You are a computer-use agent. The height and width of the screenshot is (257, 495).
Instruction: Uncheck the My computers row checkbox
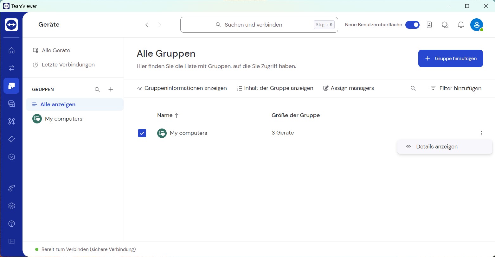(142, 133)
